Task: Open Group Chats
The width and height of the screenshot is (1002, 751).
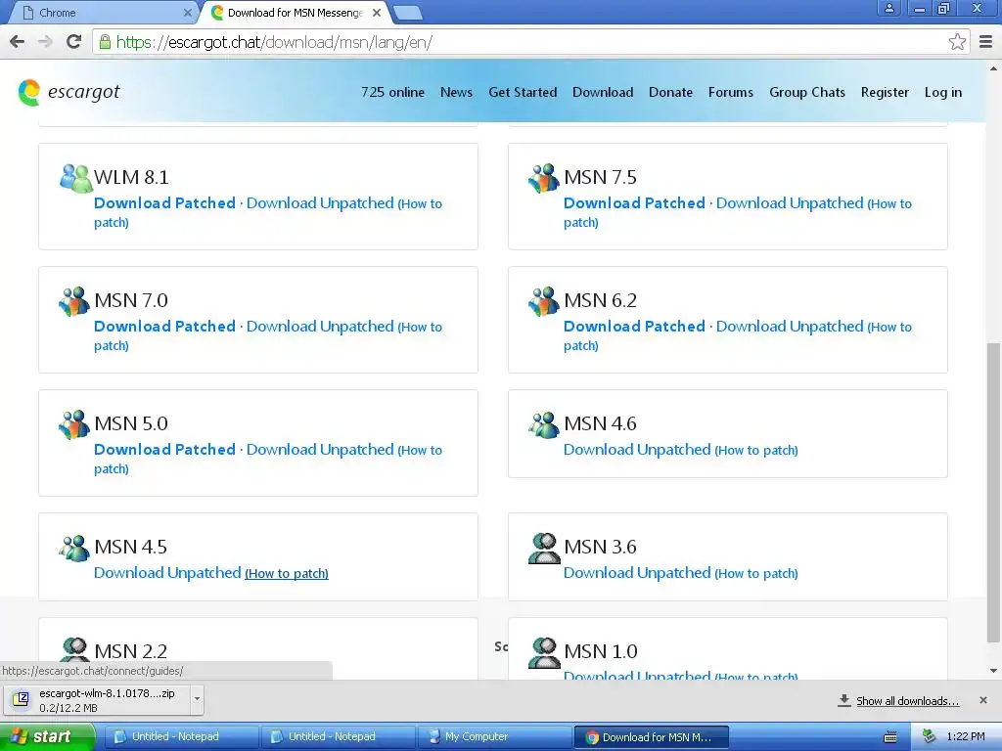Action: tap(807, 92)
